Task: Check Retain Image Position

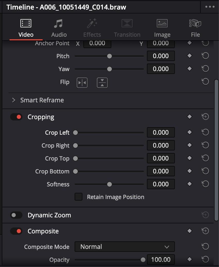Action: pyautogui.click(x=79, y=197)
